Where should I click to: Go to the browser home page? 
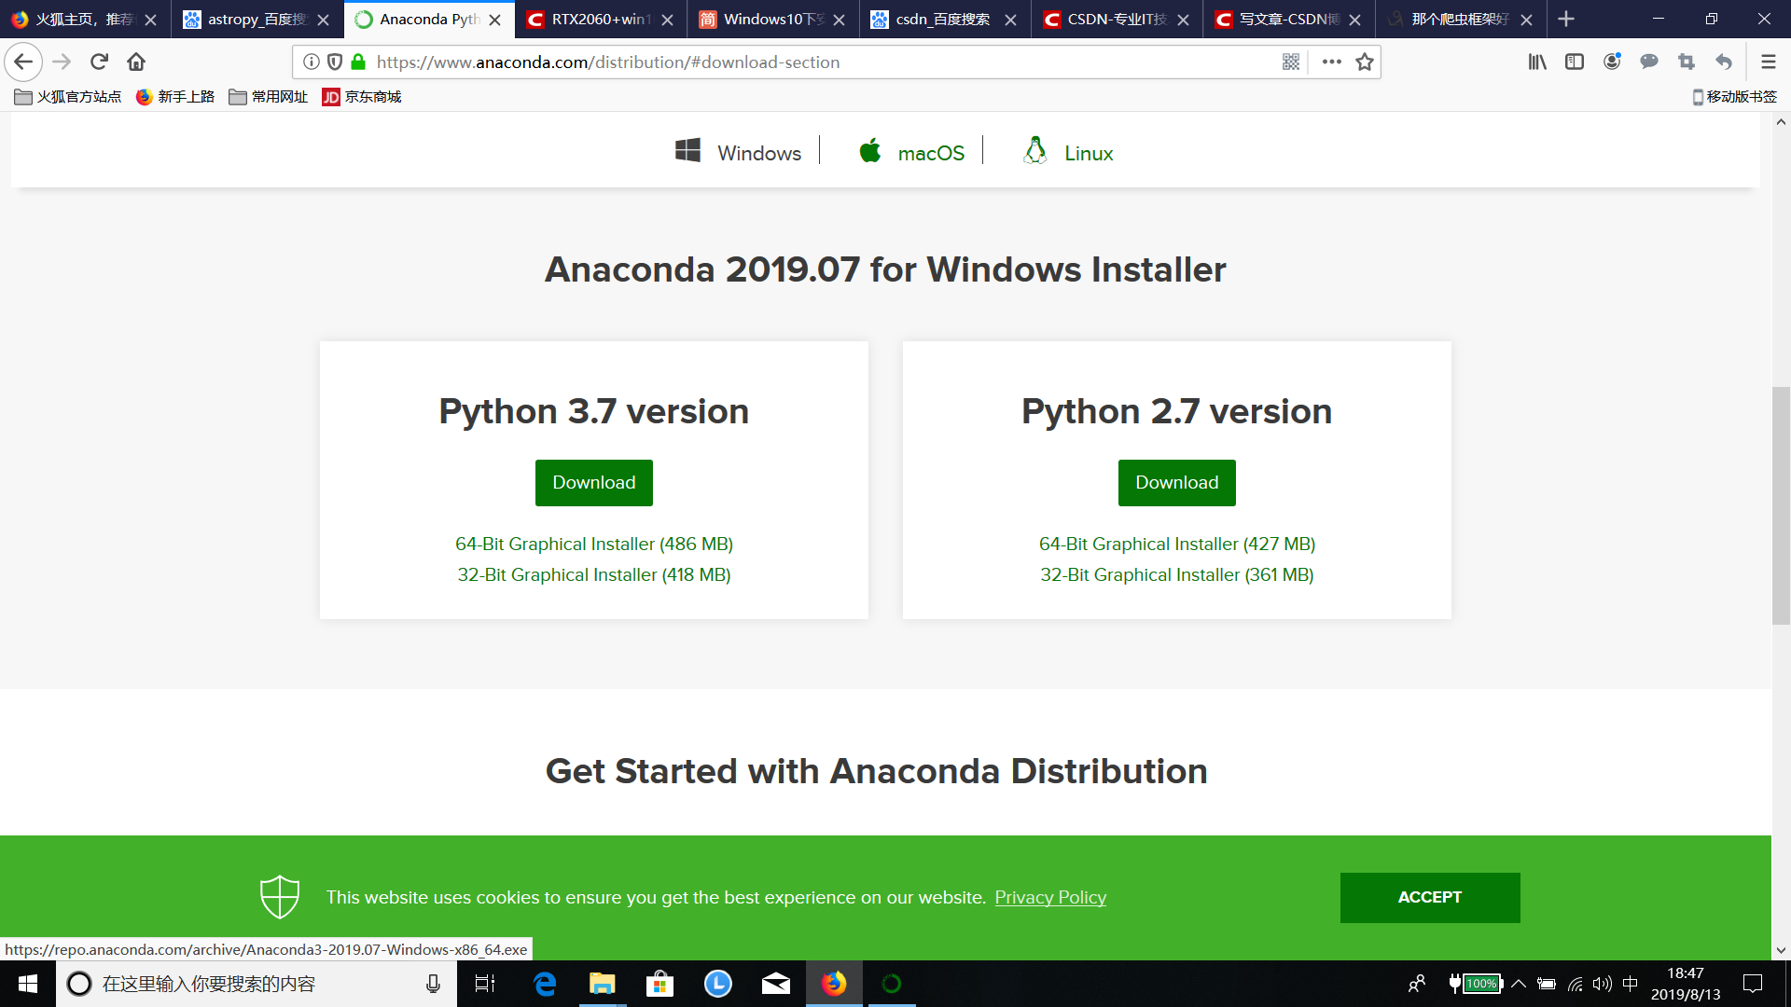[x=136, y=62]
